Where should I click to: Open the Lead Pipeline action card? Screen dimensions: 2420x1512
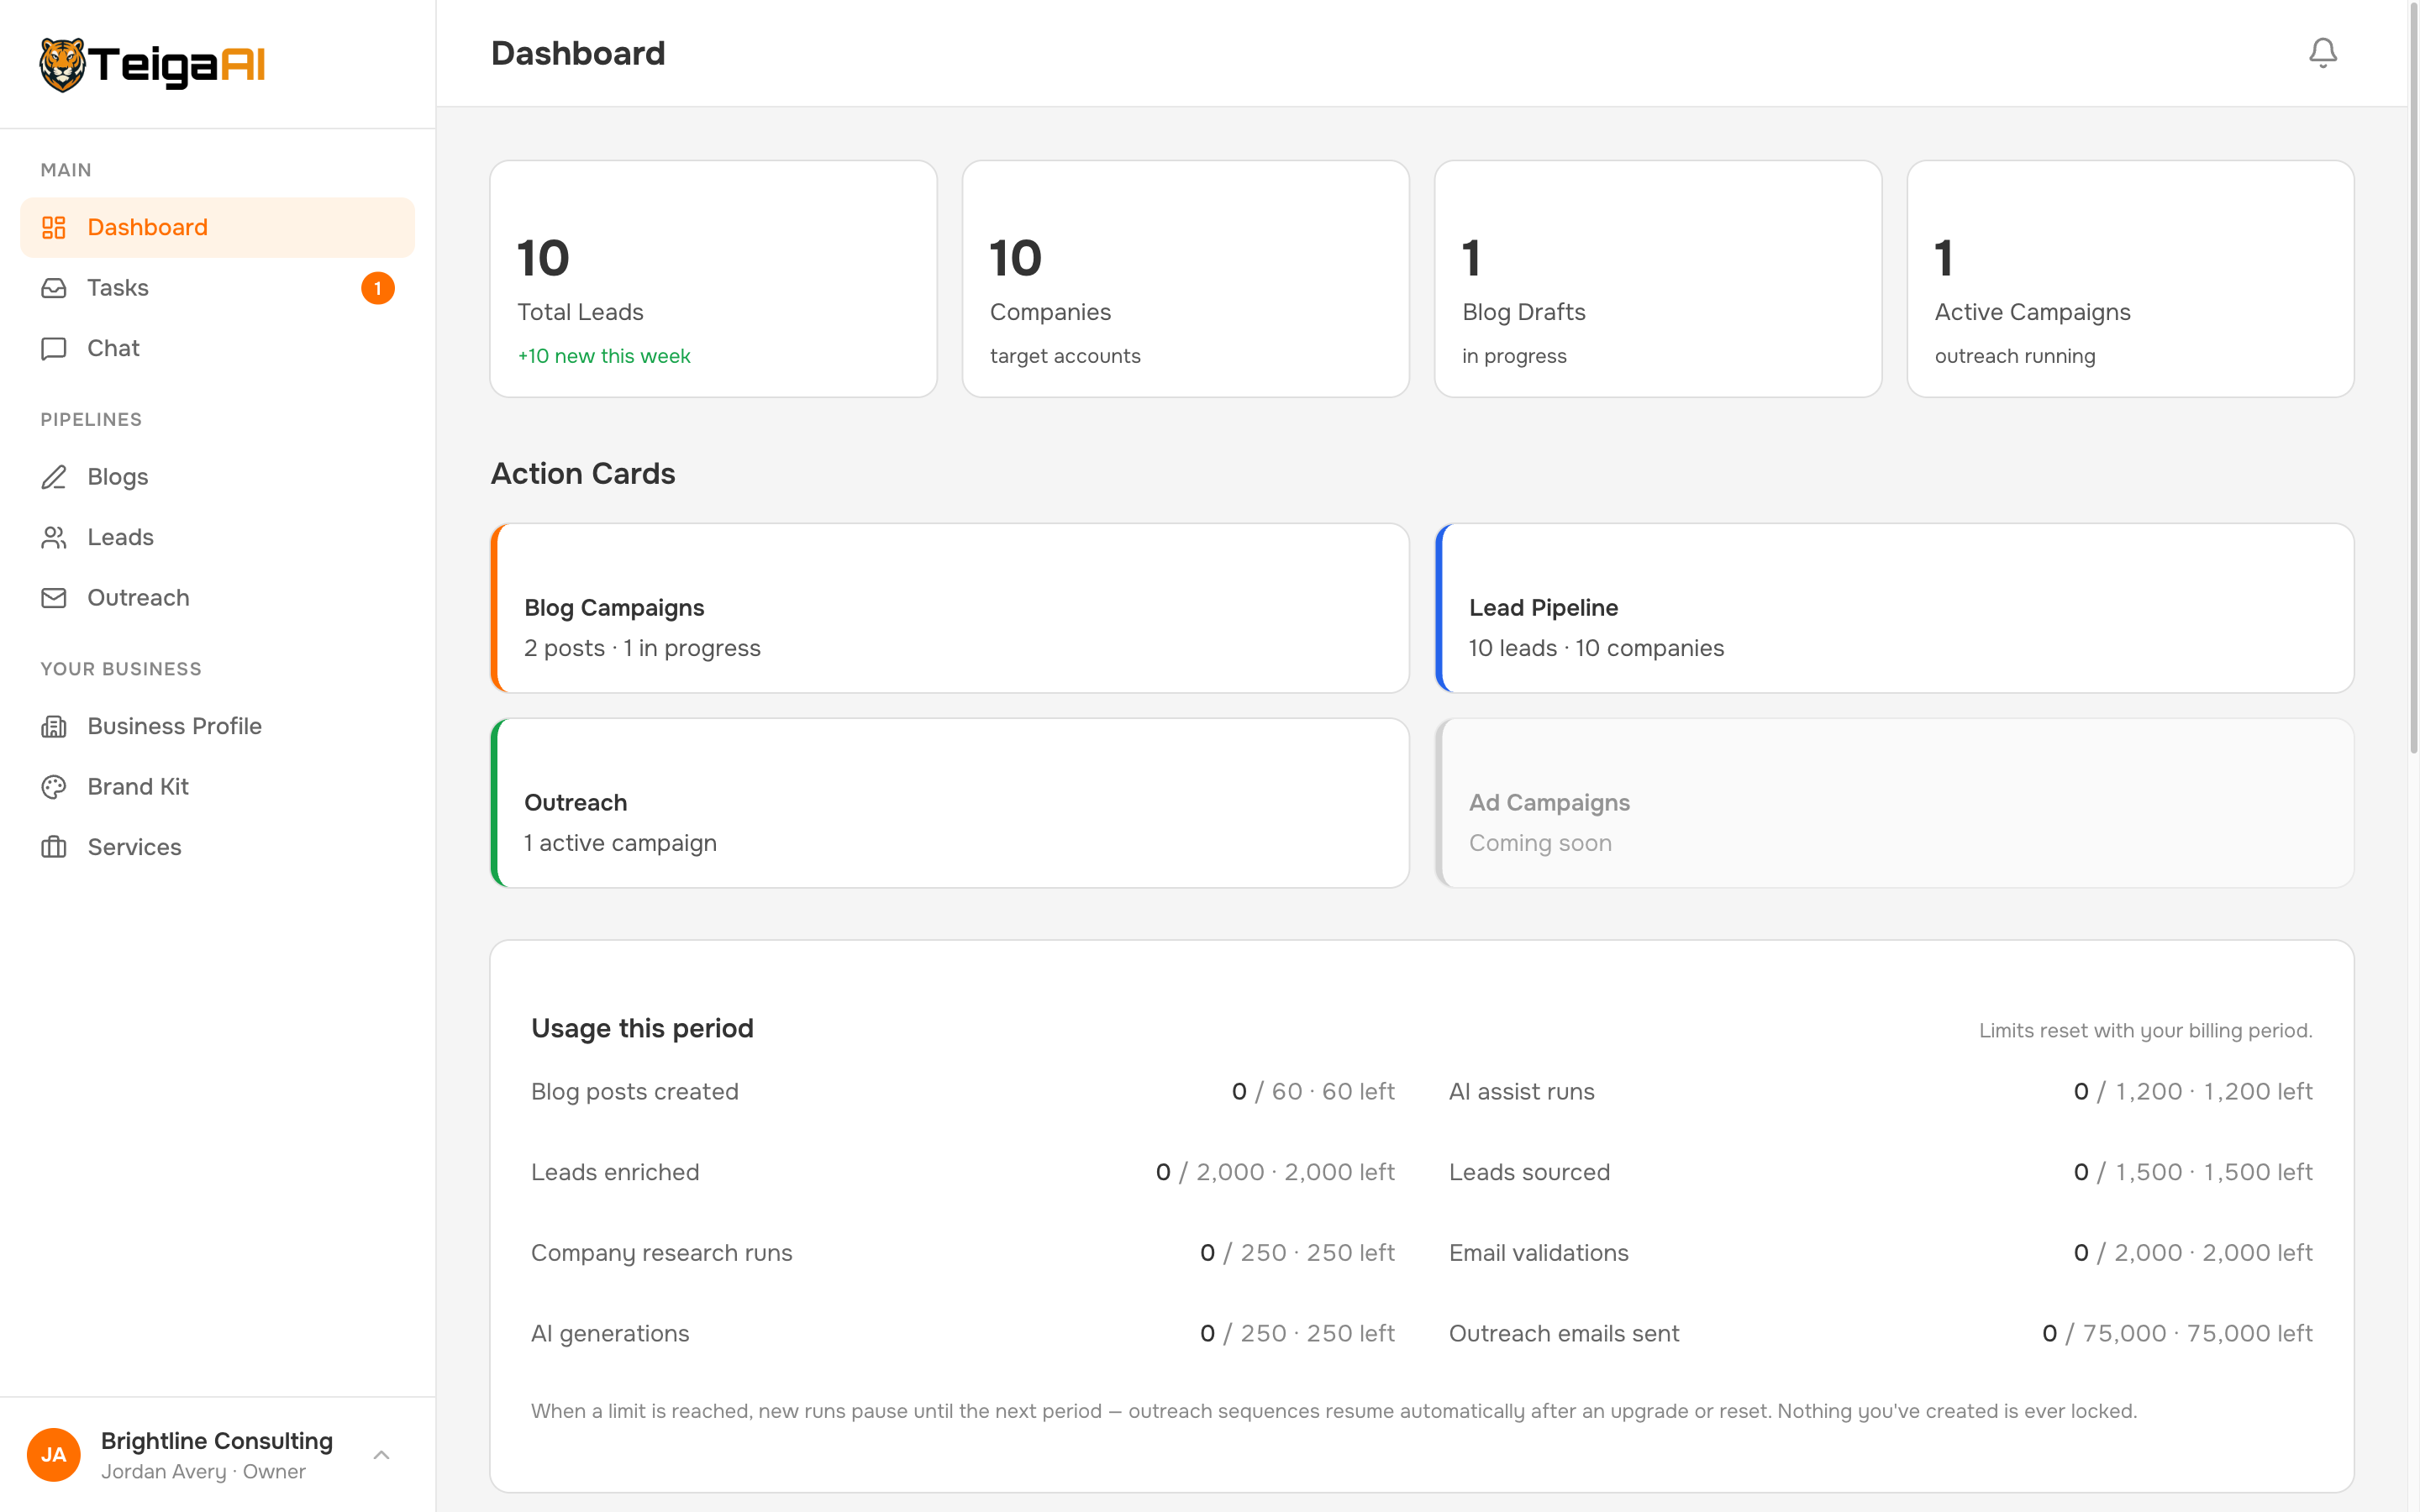click(x=1894, y=608)
